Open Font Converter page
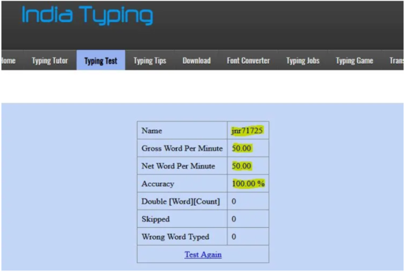 pyautogui.click(x=248, y=60)
